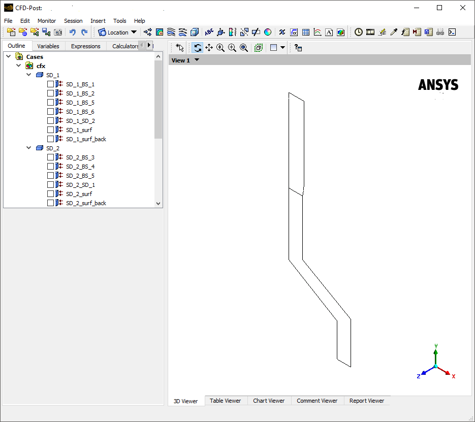Switch to the Report Viewer tab
This screenshot has height=422, width=475.
coord(367,401)
